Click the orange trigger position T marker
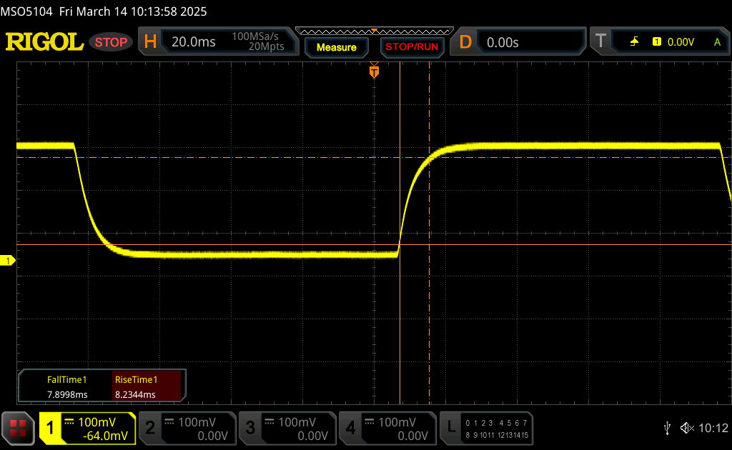 (x=374, y=71)
